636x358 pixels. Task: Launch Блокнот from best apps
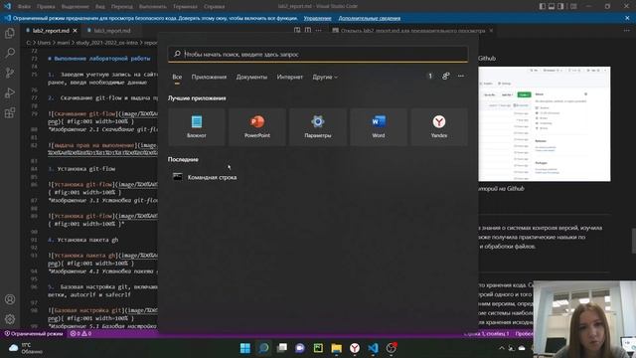pos(197,127)
